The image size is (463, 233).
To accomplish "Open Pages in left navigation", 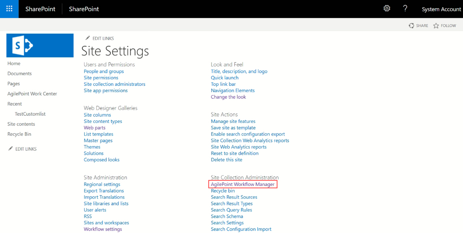I will [x=13, y=84].
